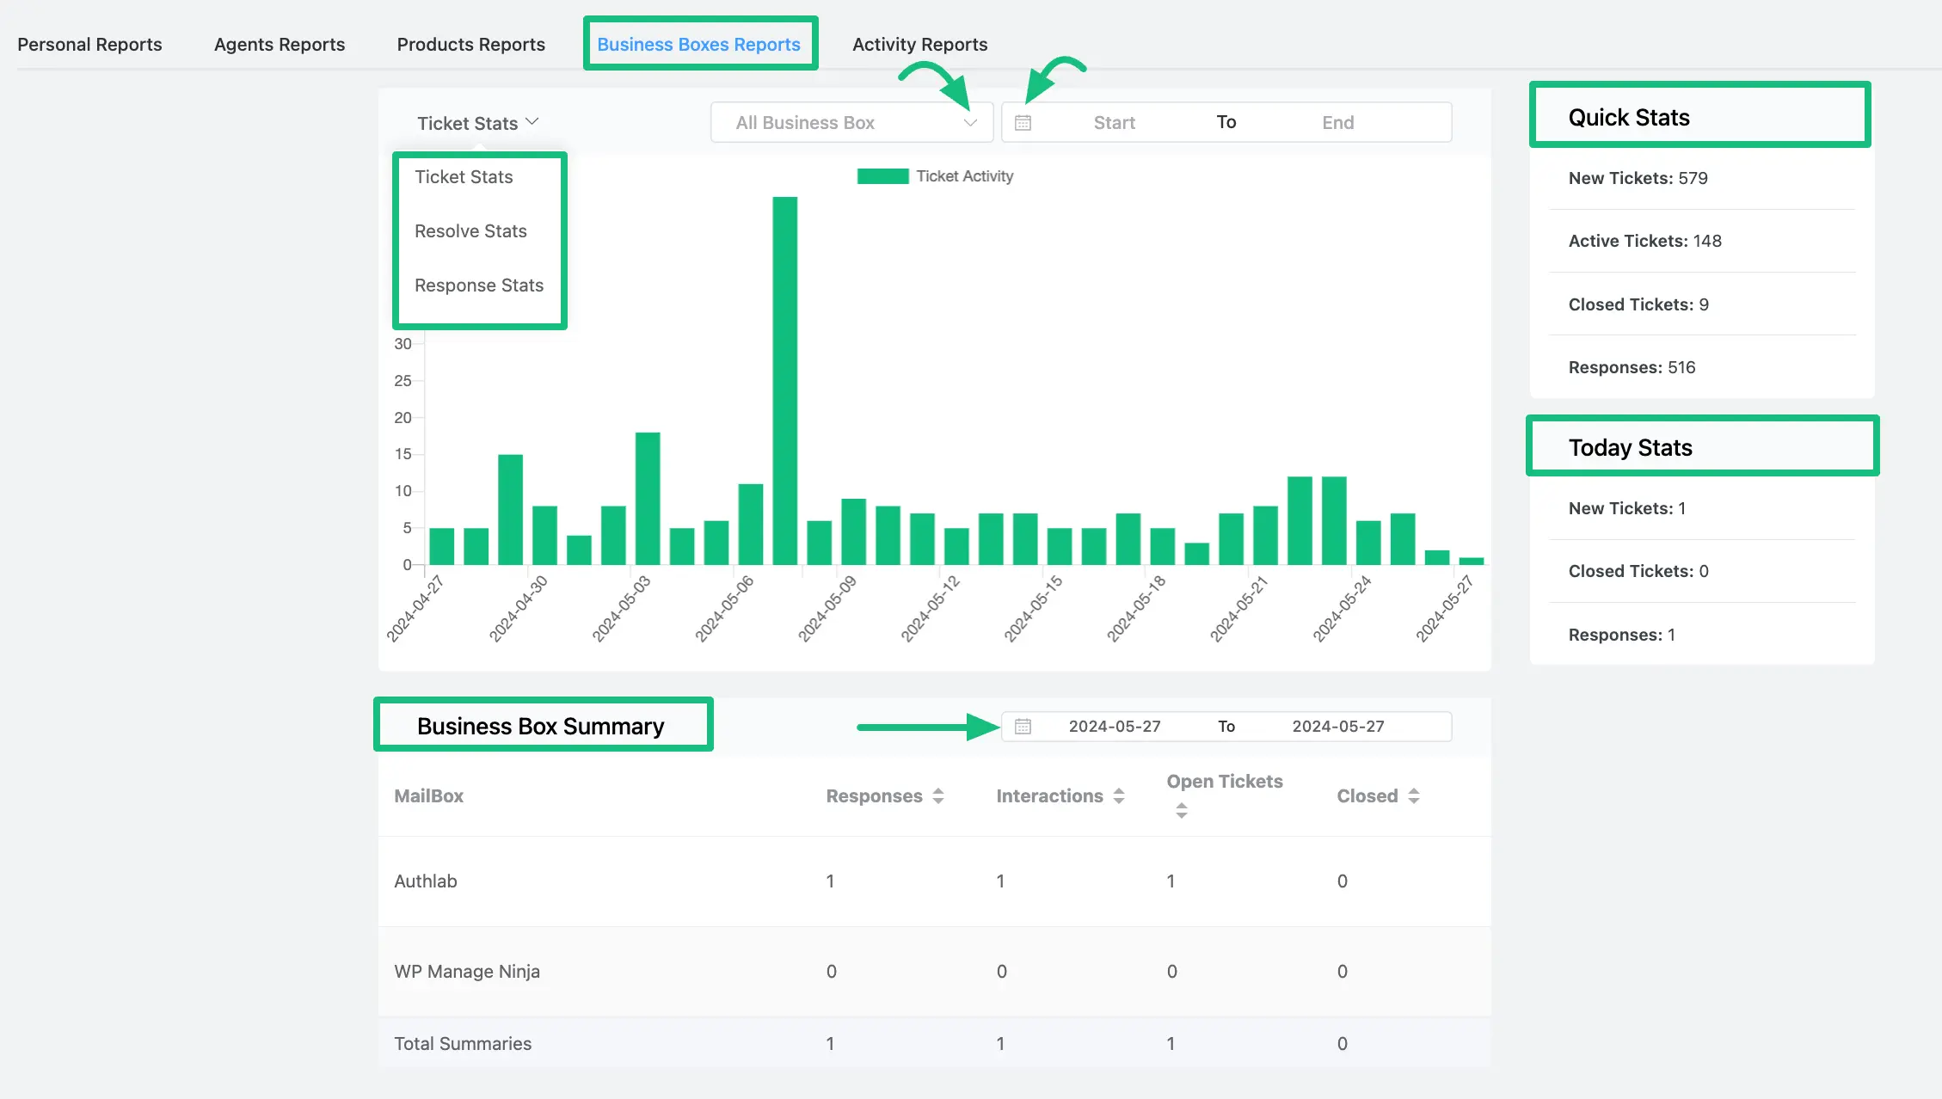
Task: Click the All Business Box dropdown arrow icon
Action: (969, 121)
